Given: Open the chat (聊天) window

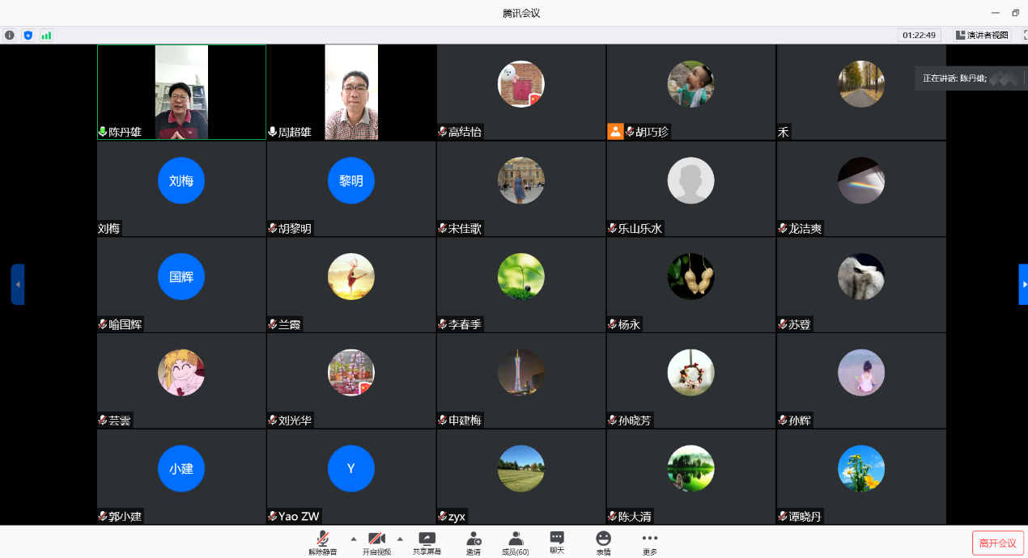Looking at the screenshot, I should (557, 542).
